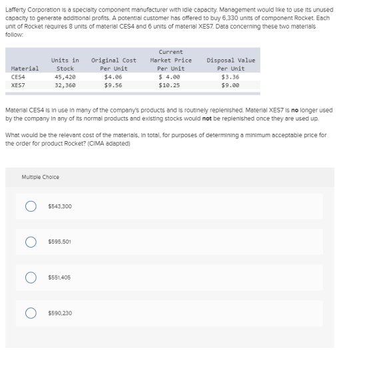The width and height of the screenshot is (373, 392).
Task: Mark the $590,230 answer radio button
Action: pyautogui.click(x=31, y=313)
